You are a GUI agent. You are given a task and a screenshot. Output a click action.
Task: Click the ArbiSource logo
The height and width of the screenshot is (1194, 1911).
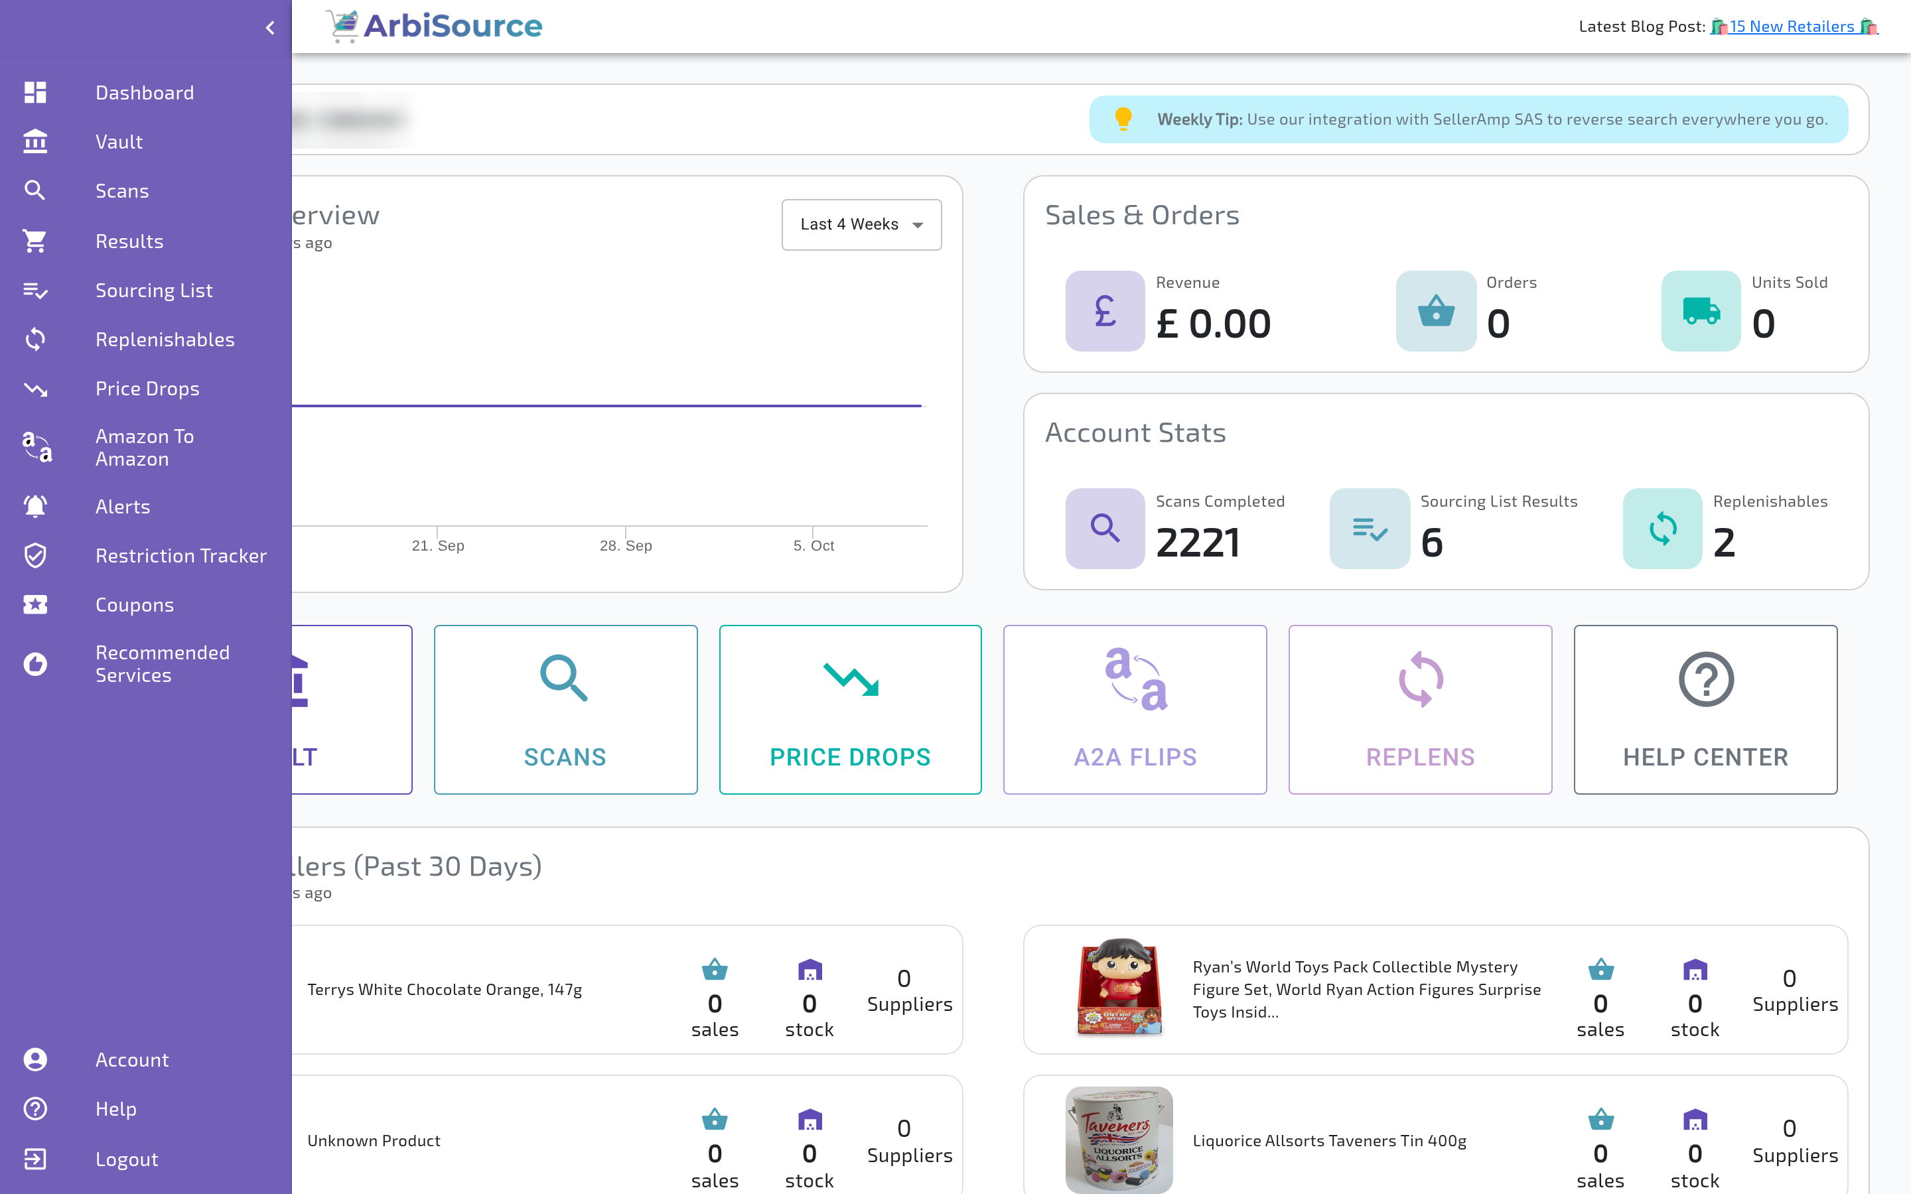(x=433, y=26)
